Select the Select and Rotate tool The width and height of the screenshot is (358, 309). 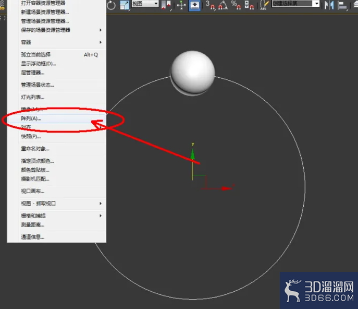[111, 5]
